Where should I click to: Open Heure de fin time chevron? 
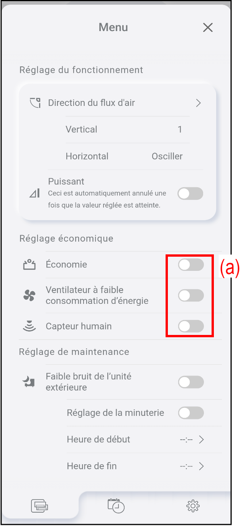(x=201, y=467)
